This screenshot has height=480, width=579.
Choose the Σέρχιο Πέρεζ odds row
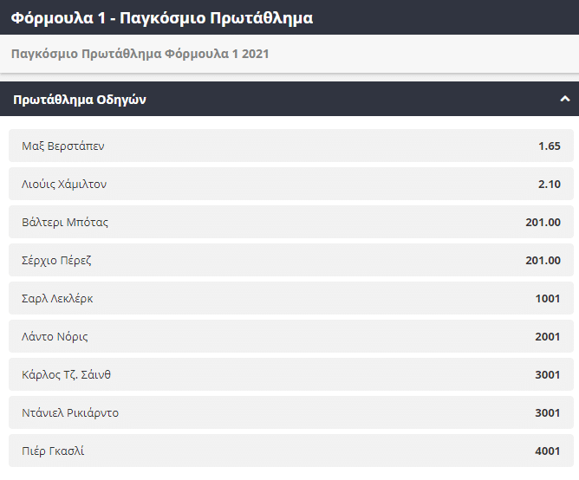(290, 260)
